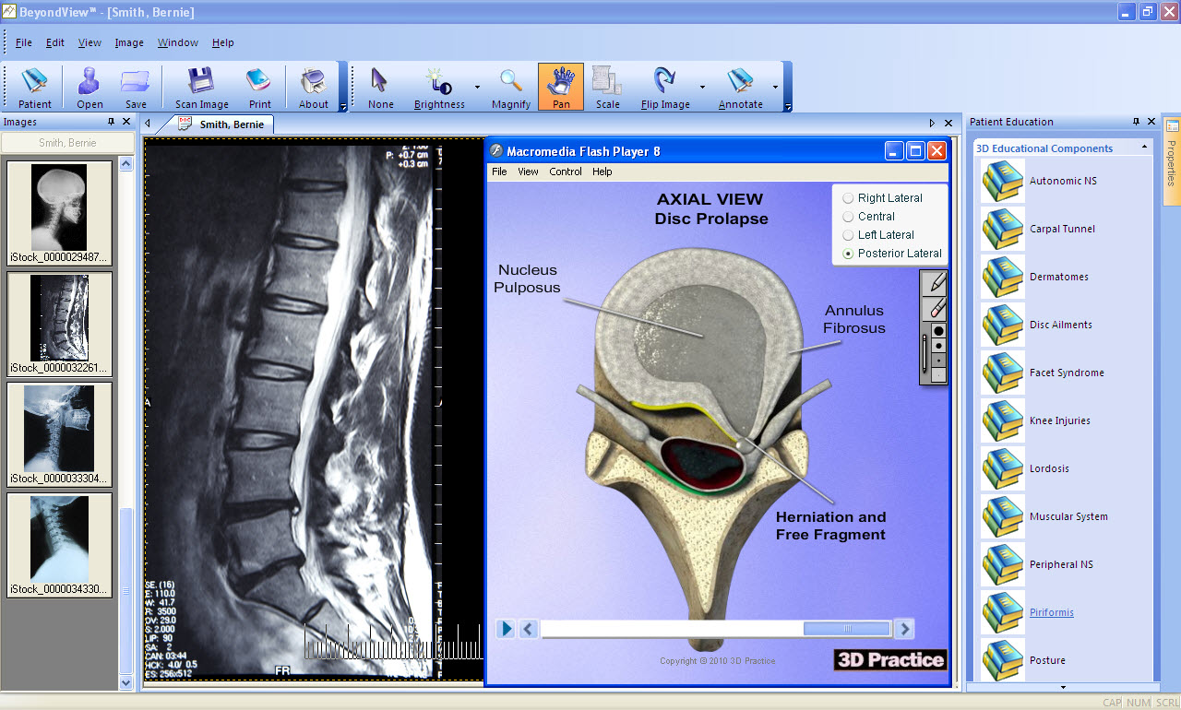Print the current image
The image size is (1181, 710).
click(259, 89)
